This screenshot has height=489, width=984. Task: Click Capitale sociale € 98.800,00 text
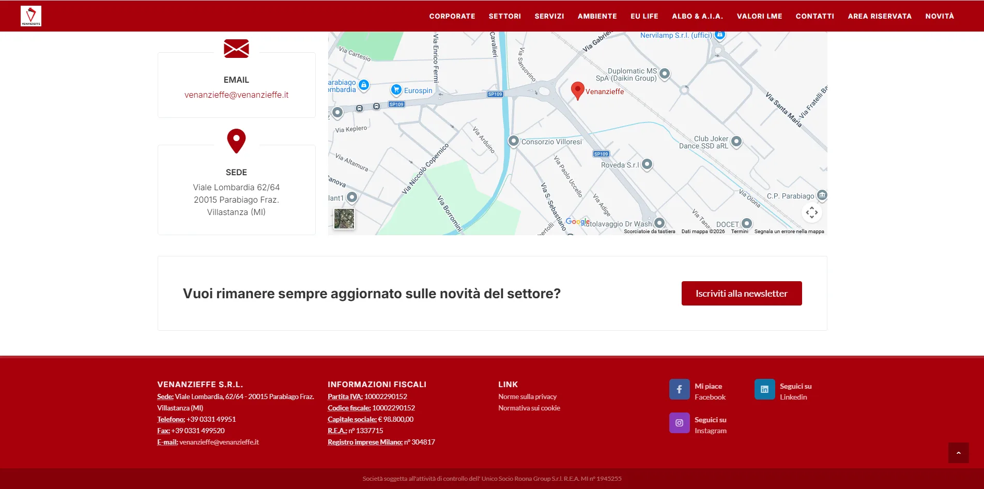tap(371, 419)
